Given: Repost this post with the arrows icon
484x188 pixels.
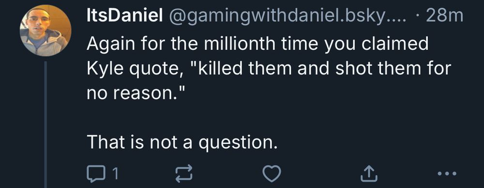Looking at the screenshot, I should click(183, 173).
